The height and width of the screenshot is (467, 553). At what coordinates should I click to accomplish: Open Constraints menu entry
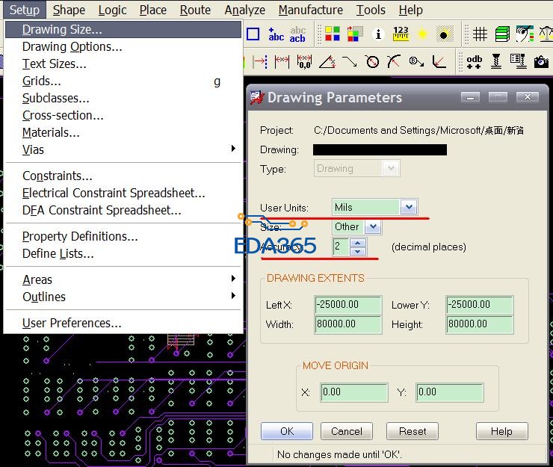tap(123, 176)
